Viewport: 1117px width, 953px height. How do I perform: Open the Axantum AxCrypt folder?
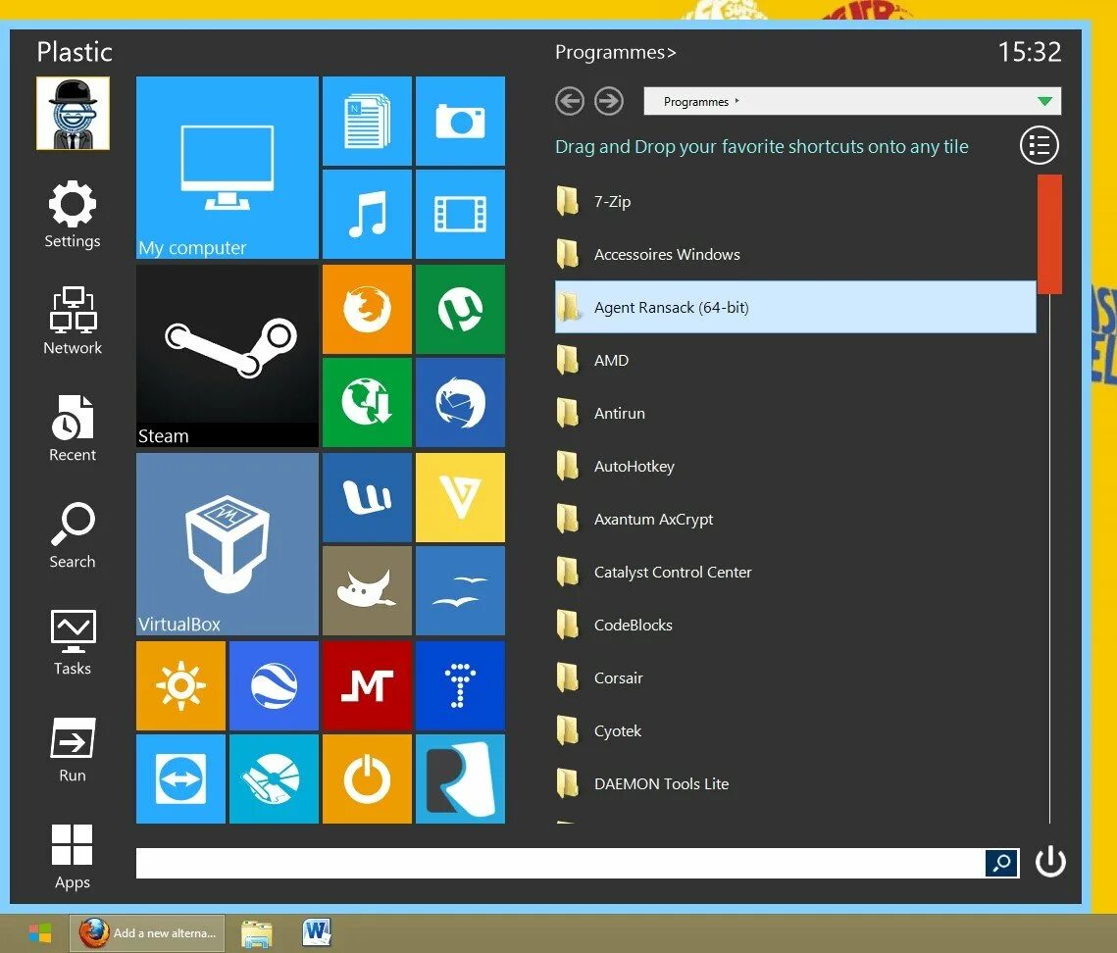click(x=795, y=519)
